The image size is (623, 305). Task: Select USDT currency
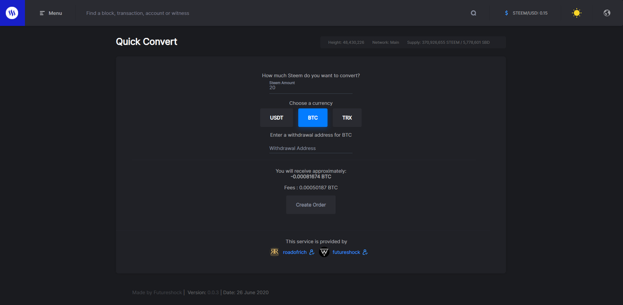click(x=276, y=118)
